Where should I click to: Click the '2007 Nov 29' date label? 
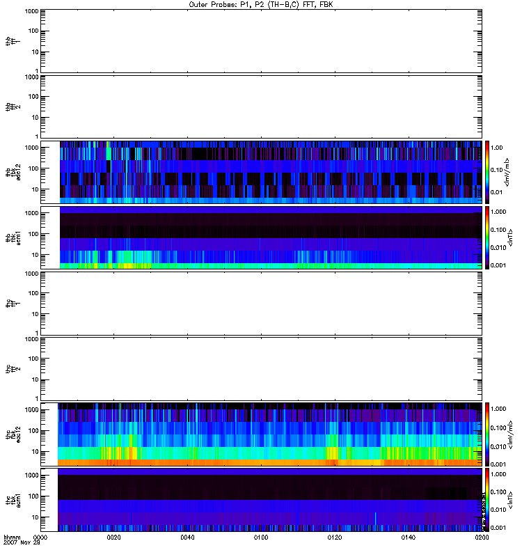[x=22, y=543]
